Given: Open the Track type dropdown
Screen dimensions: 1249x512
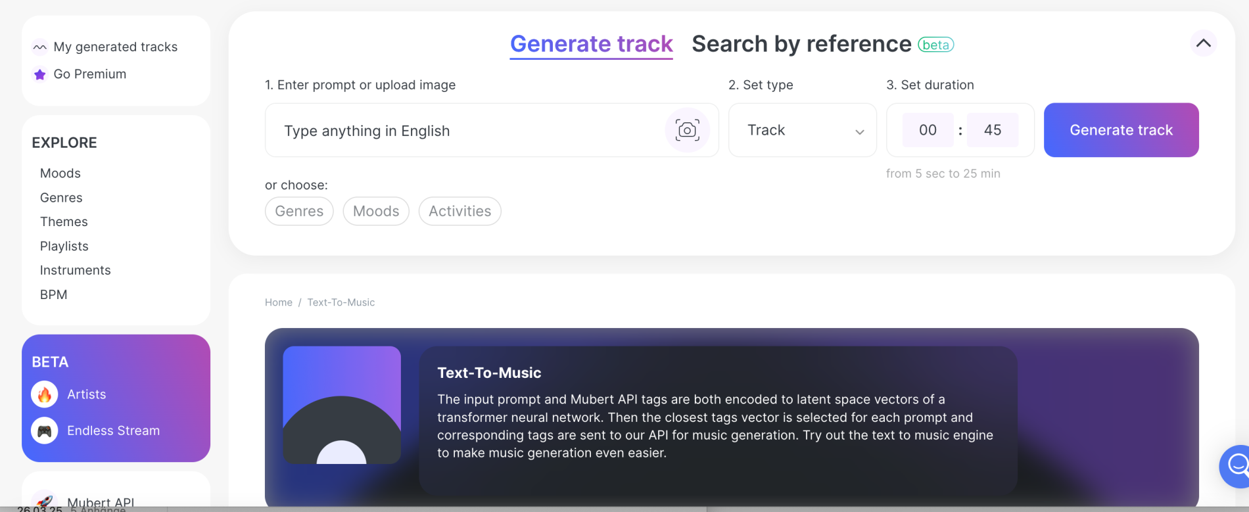Looking at the screenshot, I should pos(802,130).
